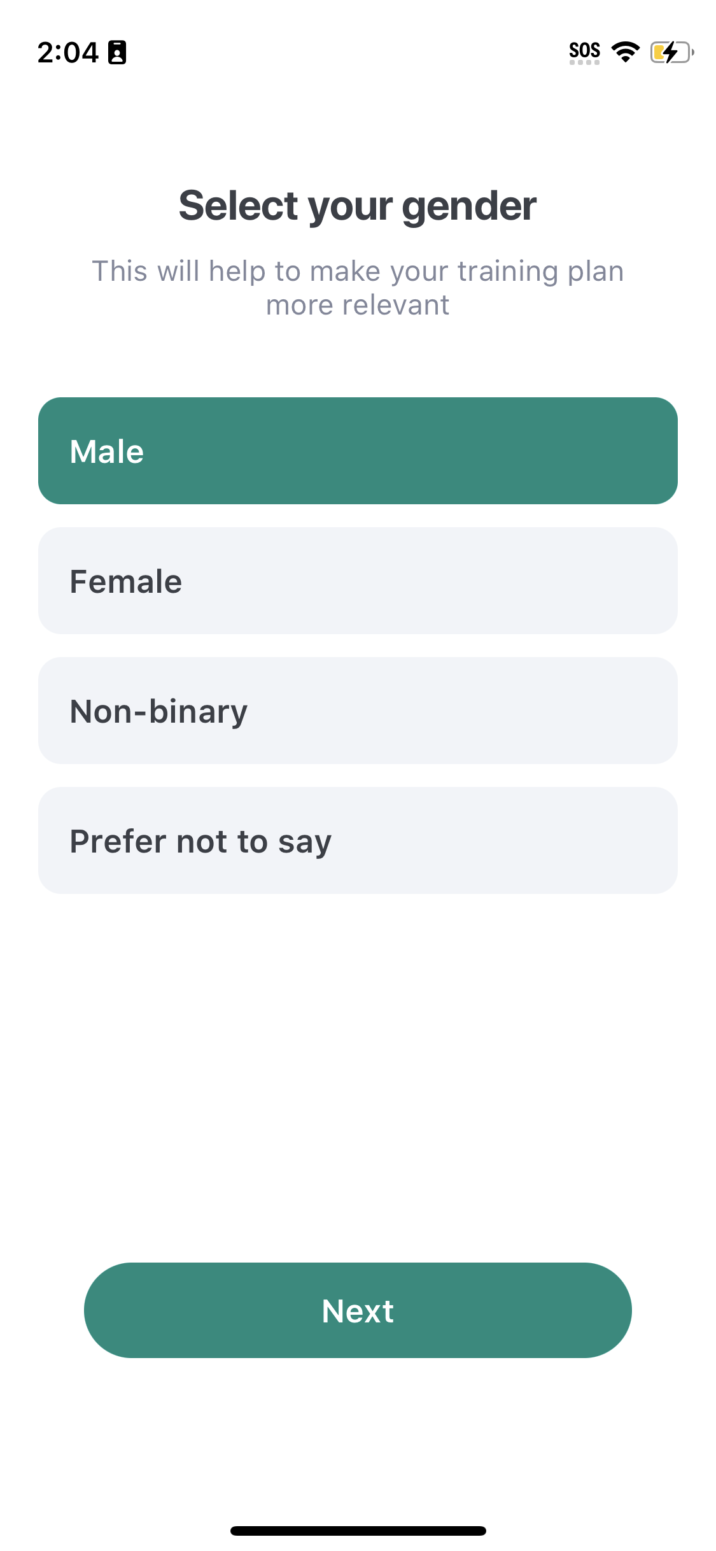Select Prefer not to say
The image size is (716, 1551).
tap(358, 840)
